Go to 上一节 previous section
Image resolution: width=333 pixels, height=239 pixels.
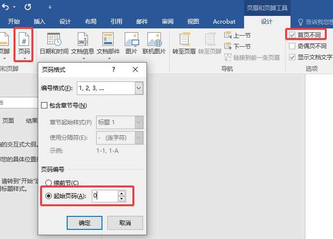[237, 35]
